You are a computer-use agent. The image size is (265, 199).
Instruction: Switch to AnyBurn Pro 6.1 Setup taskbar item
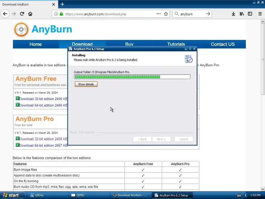click(x=172, y=195)
